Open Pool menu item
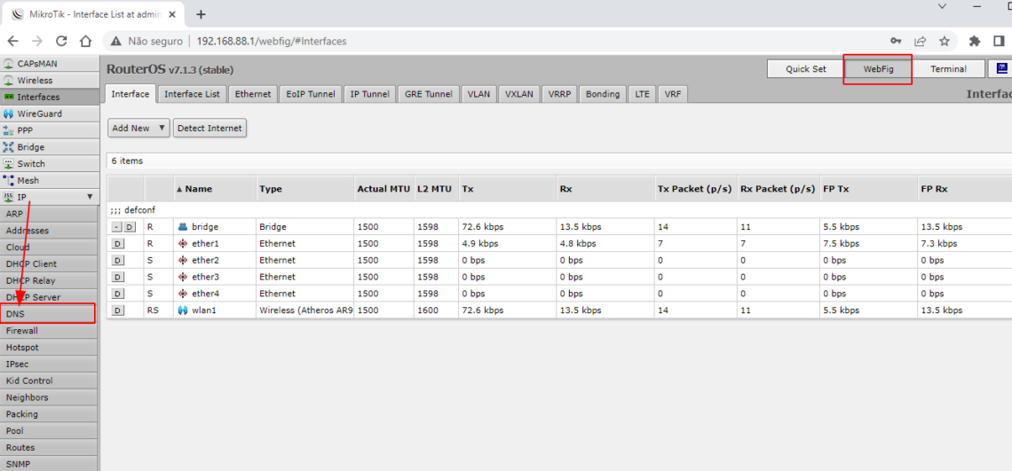The height and width of the screenshot is (471, 1012). [49, 431]
